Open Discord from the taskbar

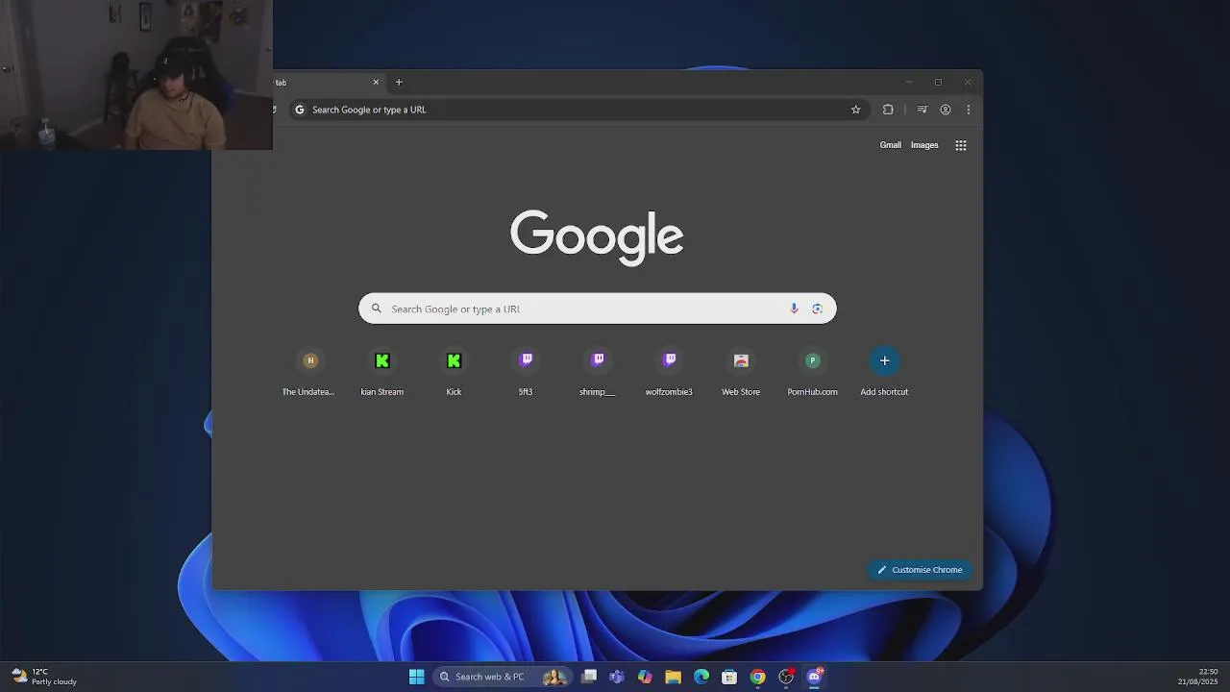point(815,677)
